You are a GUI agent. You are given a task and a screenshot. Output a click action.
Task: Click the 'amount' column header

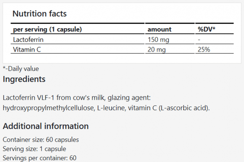(159, 29)
